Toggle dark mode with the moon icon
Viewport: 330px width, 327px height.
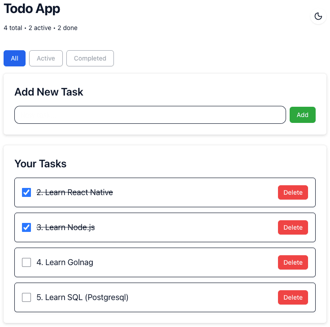click(318, 17)
